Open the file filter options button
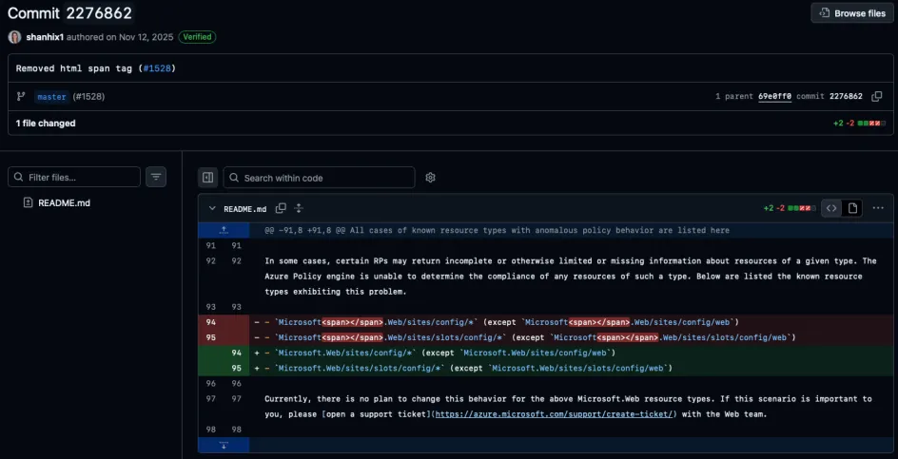 (x=156, y=177)
